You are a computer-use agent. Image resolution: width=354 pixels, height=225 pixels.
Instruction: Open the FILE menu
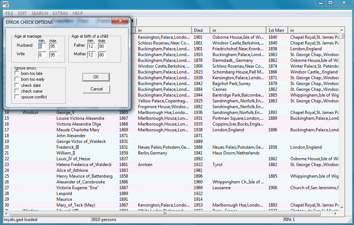(x=9, y=13)
